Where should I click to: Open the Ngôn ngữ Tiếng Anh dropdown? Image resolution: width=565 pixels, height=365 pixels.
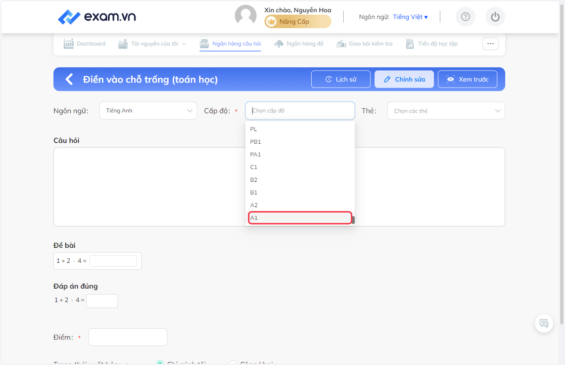coord(148,111)
